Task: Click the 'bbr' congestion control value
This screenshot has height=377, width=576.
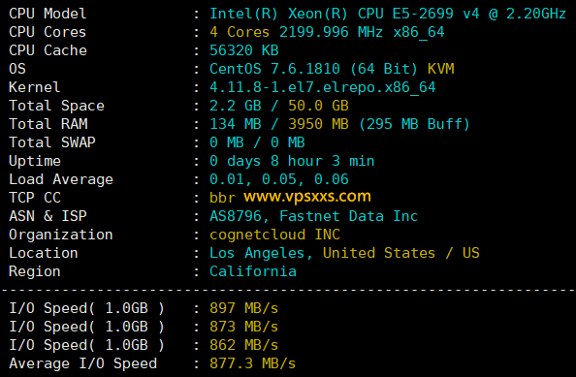Action: click(x=223, y=198)
